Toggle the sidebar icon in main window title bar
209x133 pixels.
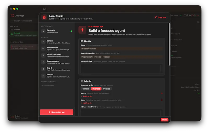click(44, 9)
